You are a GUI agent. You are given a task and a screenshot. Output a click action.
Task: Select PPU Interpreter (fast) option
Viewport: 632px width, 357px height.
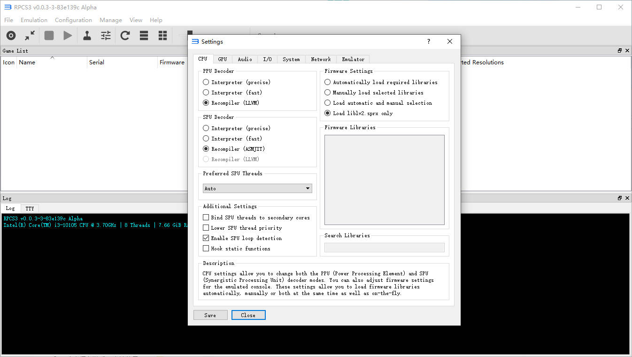pos(232,93)
